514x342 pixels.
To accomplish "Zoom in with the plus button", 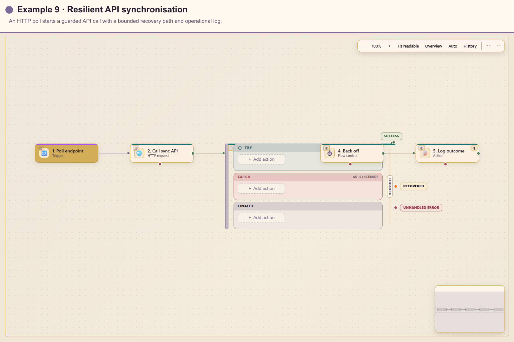I will click(x=389, y=46).
